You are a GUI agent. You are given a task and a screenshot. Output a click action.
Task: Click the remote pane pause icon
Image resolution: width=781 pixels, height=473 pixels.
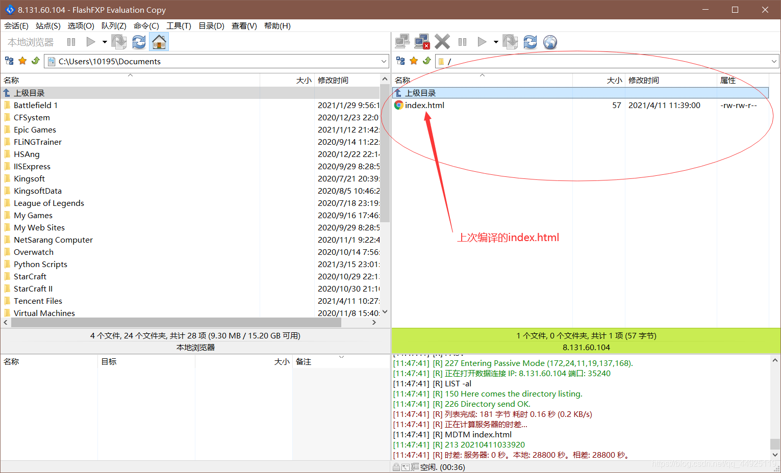coord(462,42)
